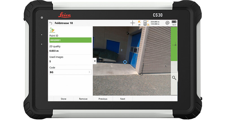Check the satellite status icon
This screenshot has width=226, height=121.
pyautogui.click(x=139, y=23)
